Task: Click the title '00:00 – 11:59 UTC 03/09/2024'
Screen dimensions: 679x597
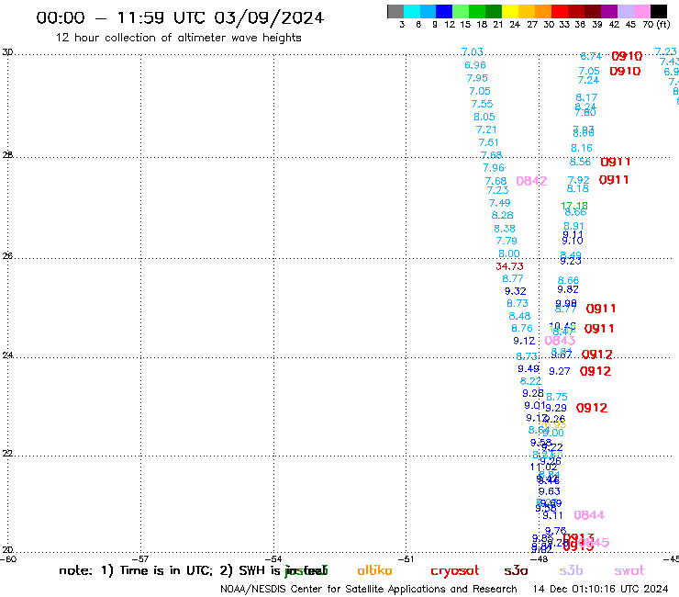Action: (x=180, y=17)
